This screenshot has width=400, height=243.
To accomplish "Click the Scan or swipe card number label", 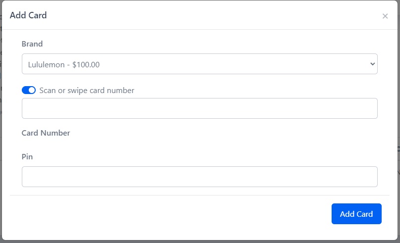I will pos(87,91).
